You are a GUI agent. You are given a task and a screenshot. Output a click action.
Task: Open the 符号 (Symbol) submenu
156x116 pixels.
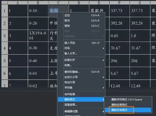(x=81, y=48)
